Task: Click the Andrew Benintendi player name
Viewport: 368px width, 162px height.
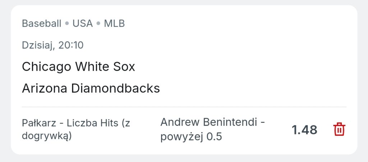Action: point(209,122)
